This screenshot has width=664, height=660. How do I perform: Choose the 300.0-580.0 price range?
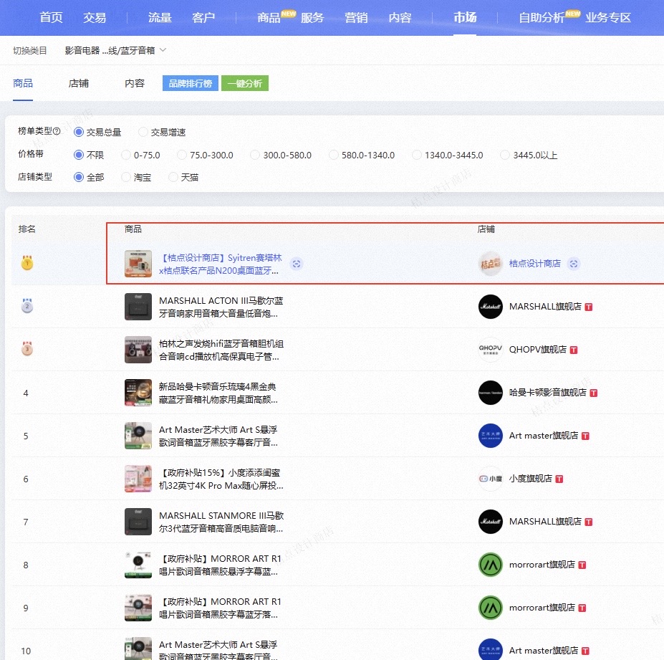tap(255, 155)
